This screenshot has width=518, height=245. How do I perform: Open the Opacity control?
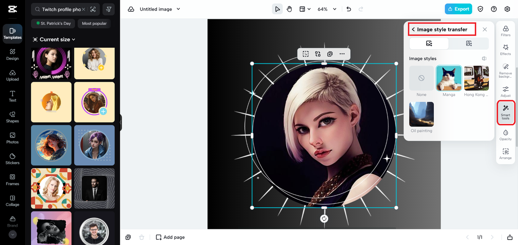(505, 135)
